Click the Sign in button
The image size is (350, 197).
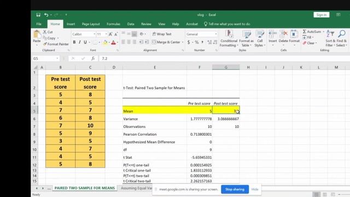tap(322, 15)
